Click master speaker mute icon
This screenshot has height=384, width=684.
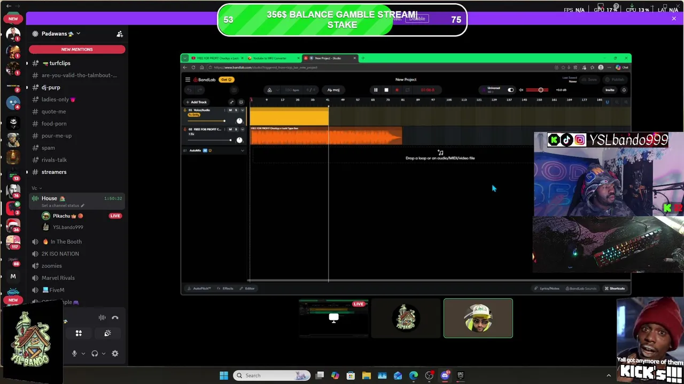tap(521, 90)
